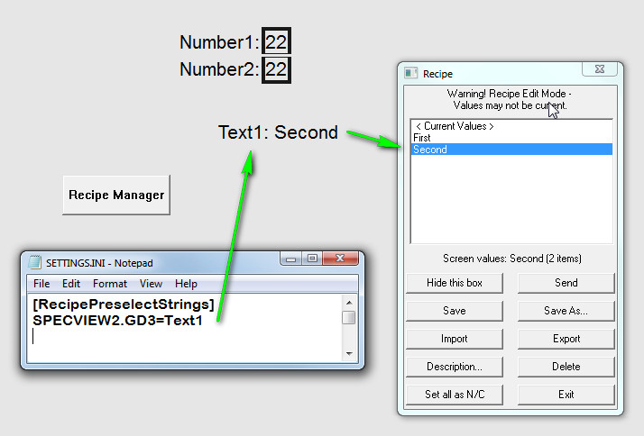Select the Second recipe entry
Image resolution: width=644 pixels, height=436 pixels.
click(x=511, y=150)
